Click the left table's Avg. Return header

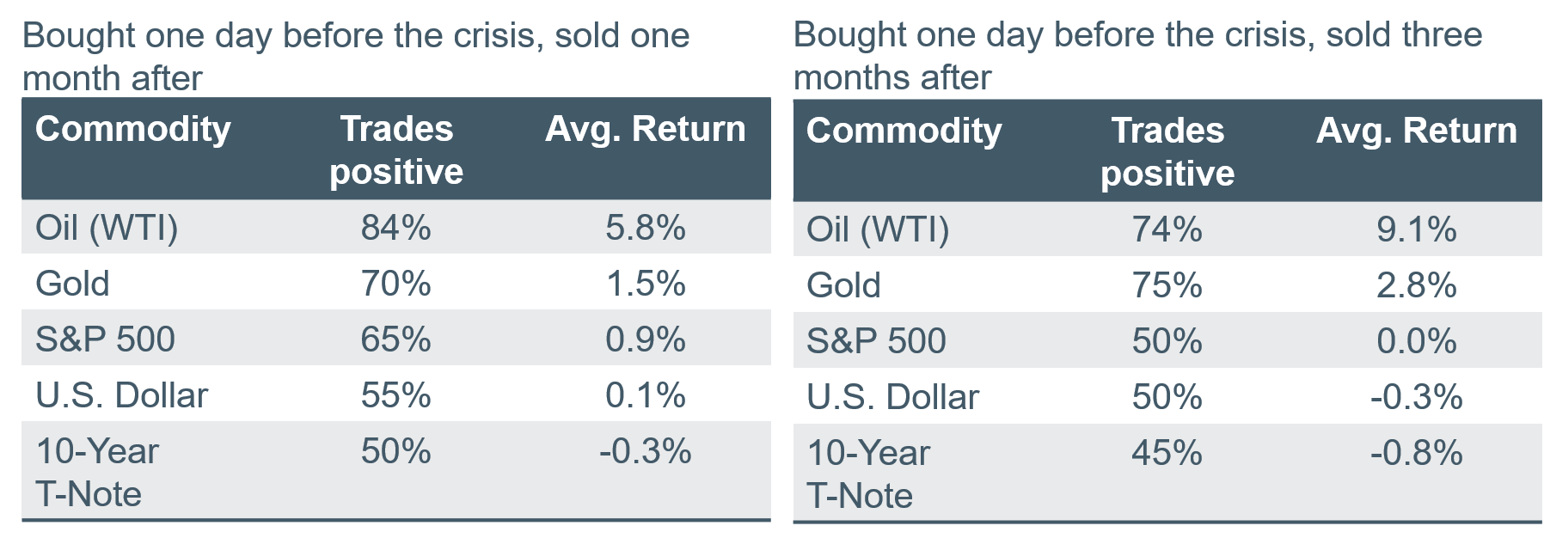point(646,129)
